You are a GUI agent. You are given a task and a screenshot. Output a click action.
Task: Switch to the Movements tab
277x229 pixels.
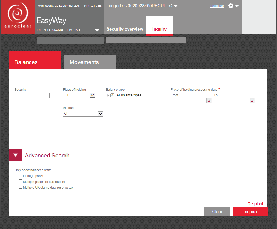click(90, 62)
